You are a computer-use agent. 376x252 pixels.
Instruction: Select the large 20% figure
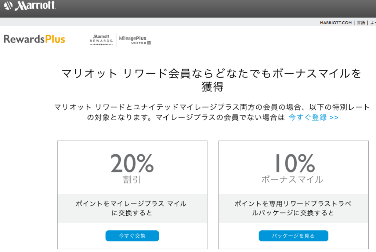point(132,163)
